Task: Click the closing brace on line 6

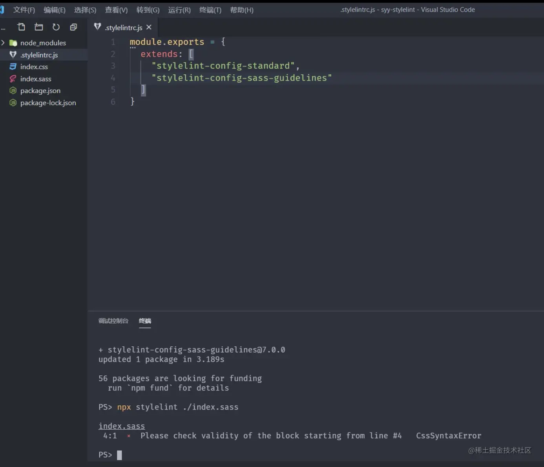Action: point(132,101)
